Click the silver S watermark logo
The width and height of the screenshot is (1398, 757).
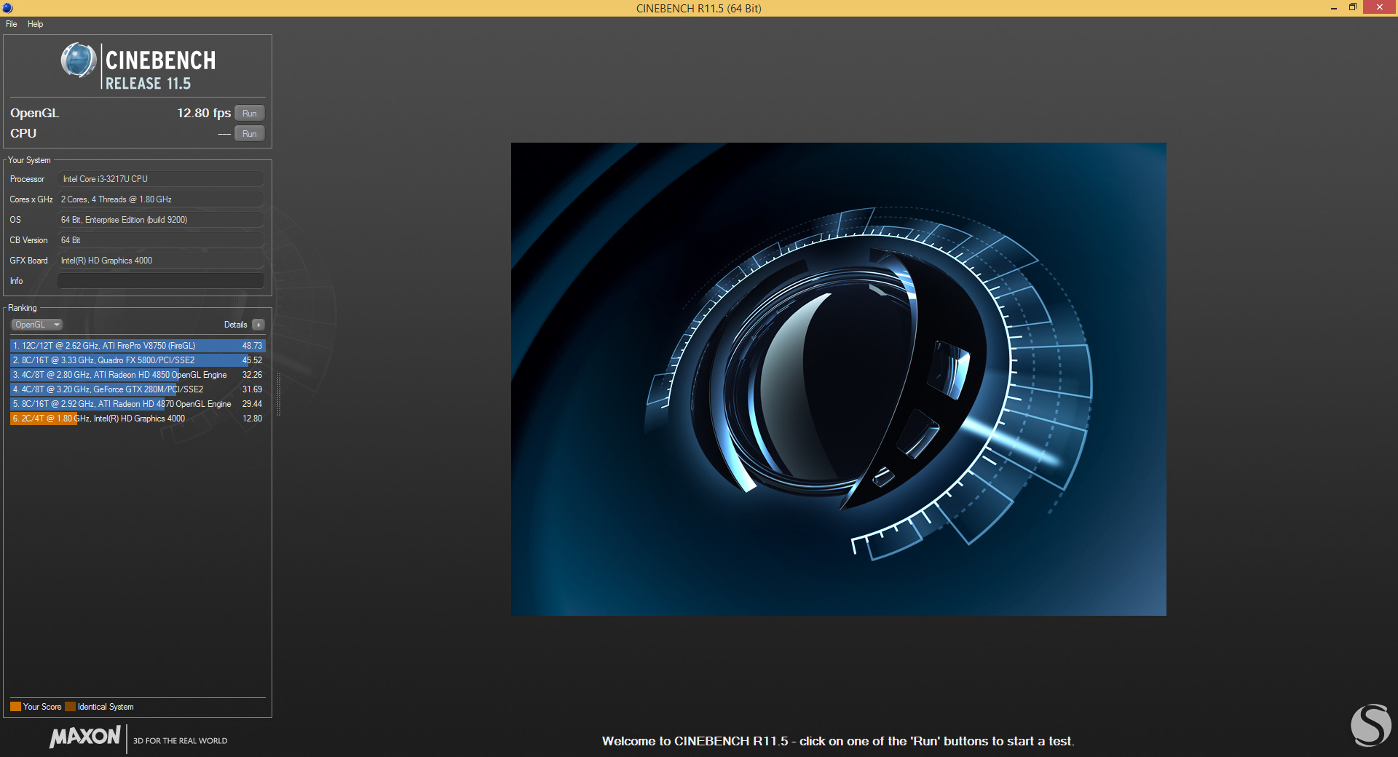pos(1371,725)
